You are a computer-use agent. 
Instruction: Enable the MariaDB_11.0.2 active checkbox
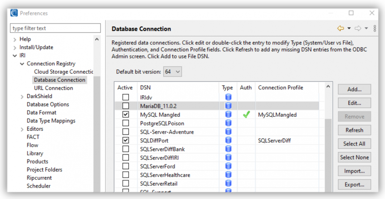coord(126,106)
